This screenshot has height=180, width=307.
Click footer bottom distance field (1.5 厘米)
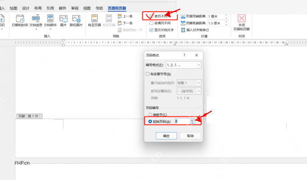click(x=216, y=23)
